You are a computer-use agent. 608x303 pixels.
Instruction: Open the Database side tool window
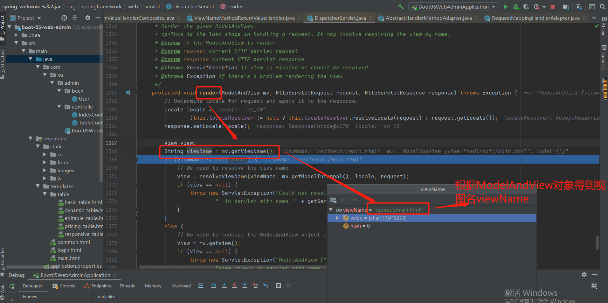[x=603, y=57]
